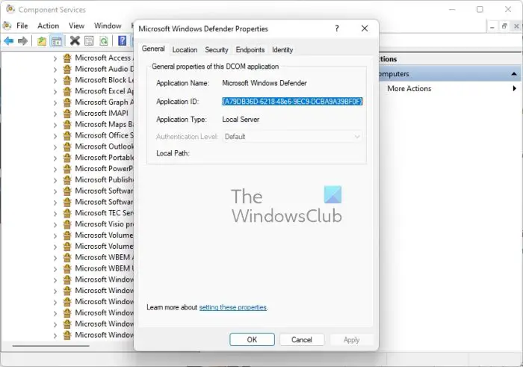The height and width of the screenshot is (367, 523).
Task: Click the Apply button
Action: (x=352, y=339)
